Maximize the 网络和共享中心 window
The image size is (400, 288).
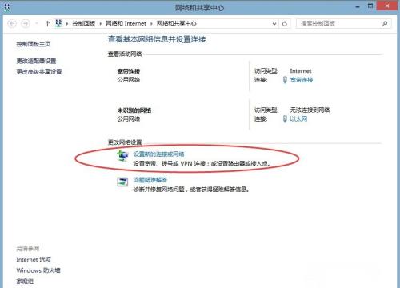pos(370,6)
